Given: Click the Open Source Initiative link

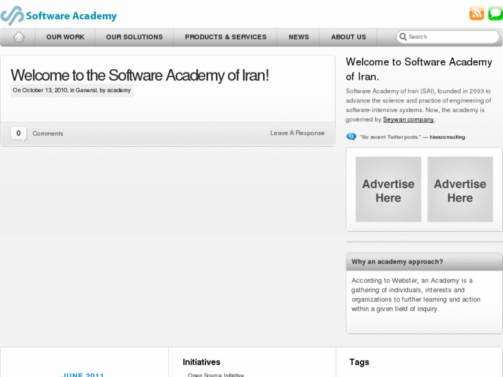Looking at the screenshot, I should coord(216,375).
